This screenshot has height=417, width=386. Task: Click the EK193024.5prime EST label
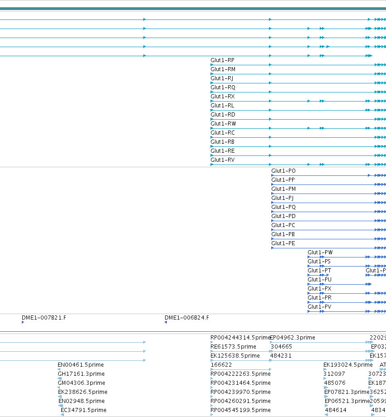[348, 364]
